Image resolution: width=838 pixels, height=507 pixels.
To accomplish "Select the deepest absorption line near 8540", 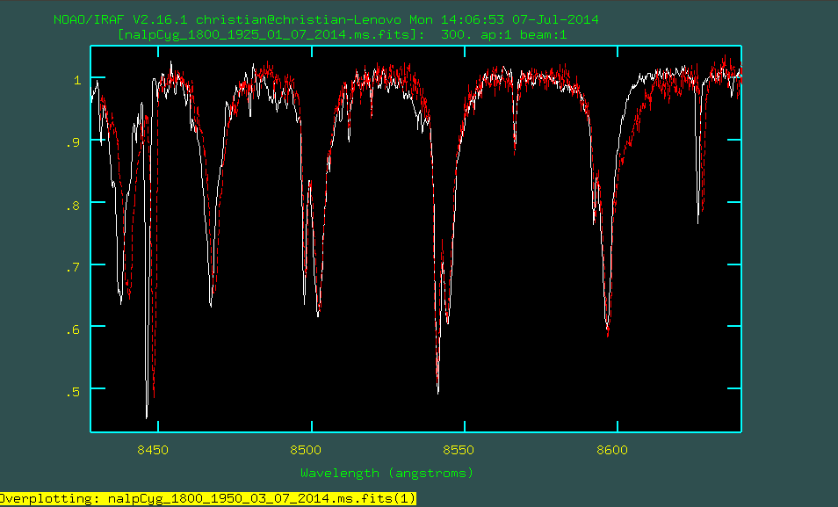I will [x=439, y=387].
